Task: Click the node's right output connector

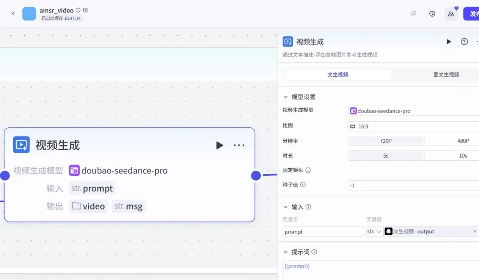Action: (x=256, y=175)
